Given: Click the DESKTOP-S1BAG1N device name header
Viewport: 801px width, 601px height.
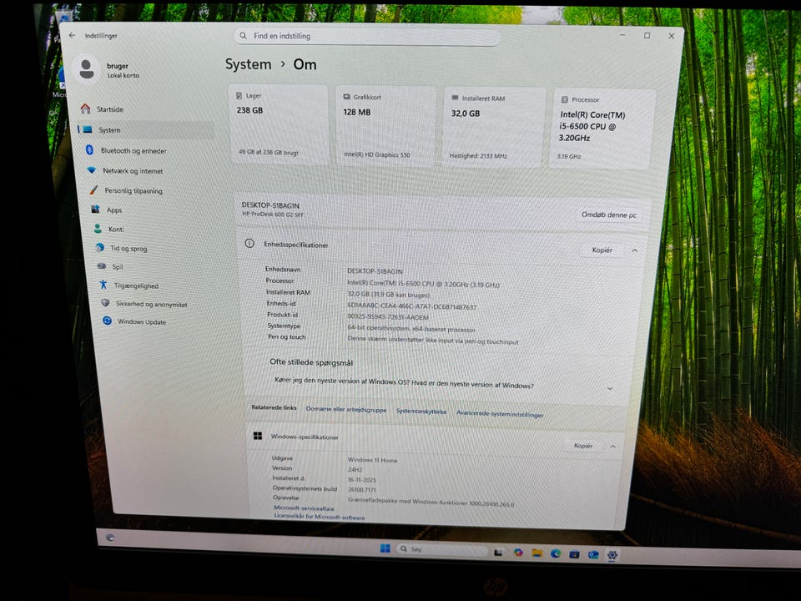Looking at the screenshot, I should click(270, 205).
